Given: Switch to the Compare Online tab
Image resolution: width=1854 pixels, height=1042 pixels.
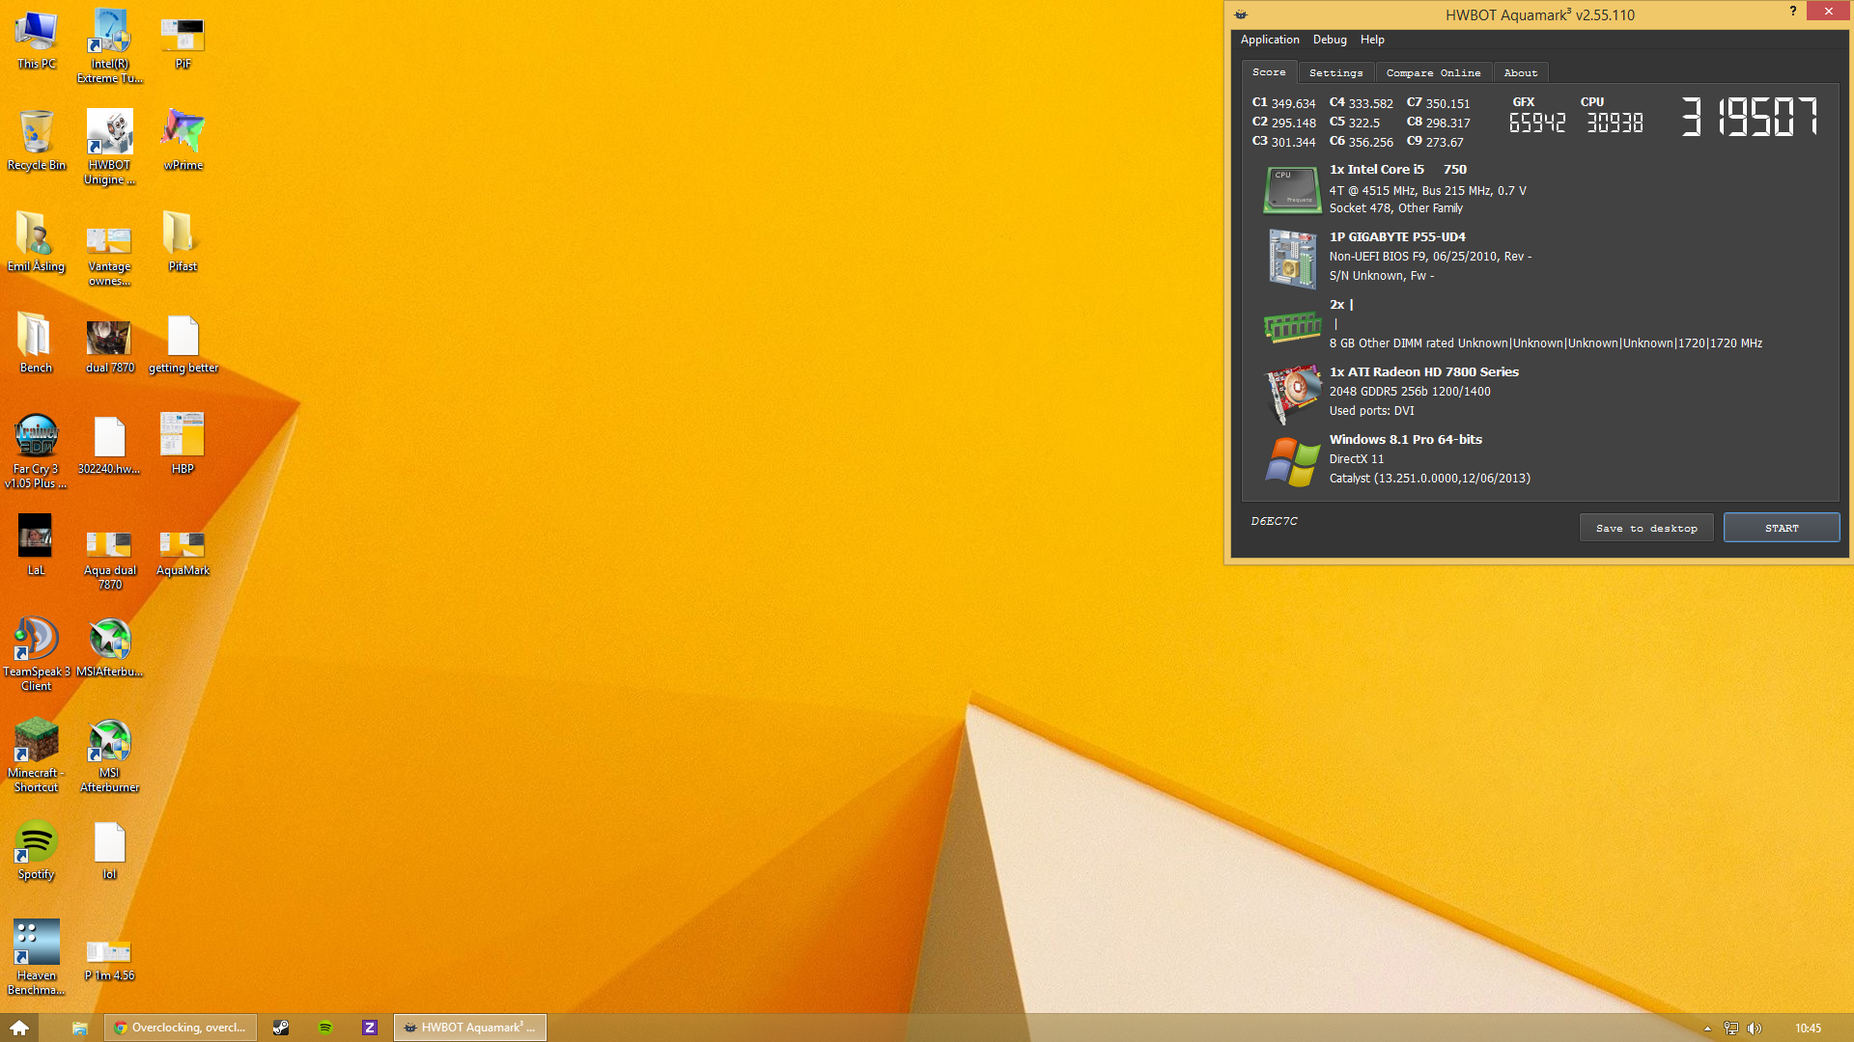Looking at the screenshot, I should click(1433, 73).
